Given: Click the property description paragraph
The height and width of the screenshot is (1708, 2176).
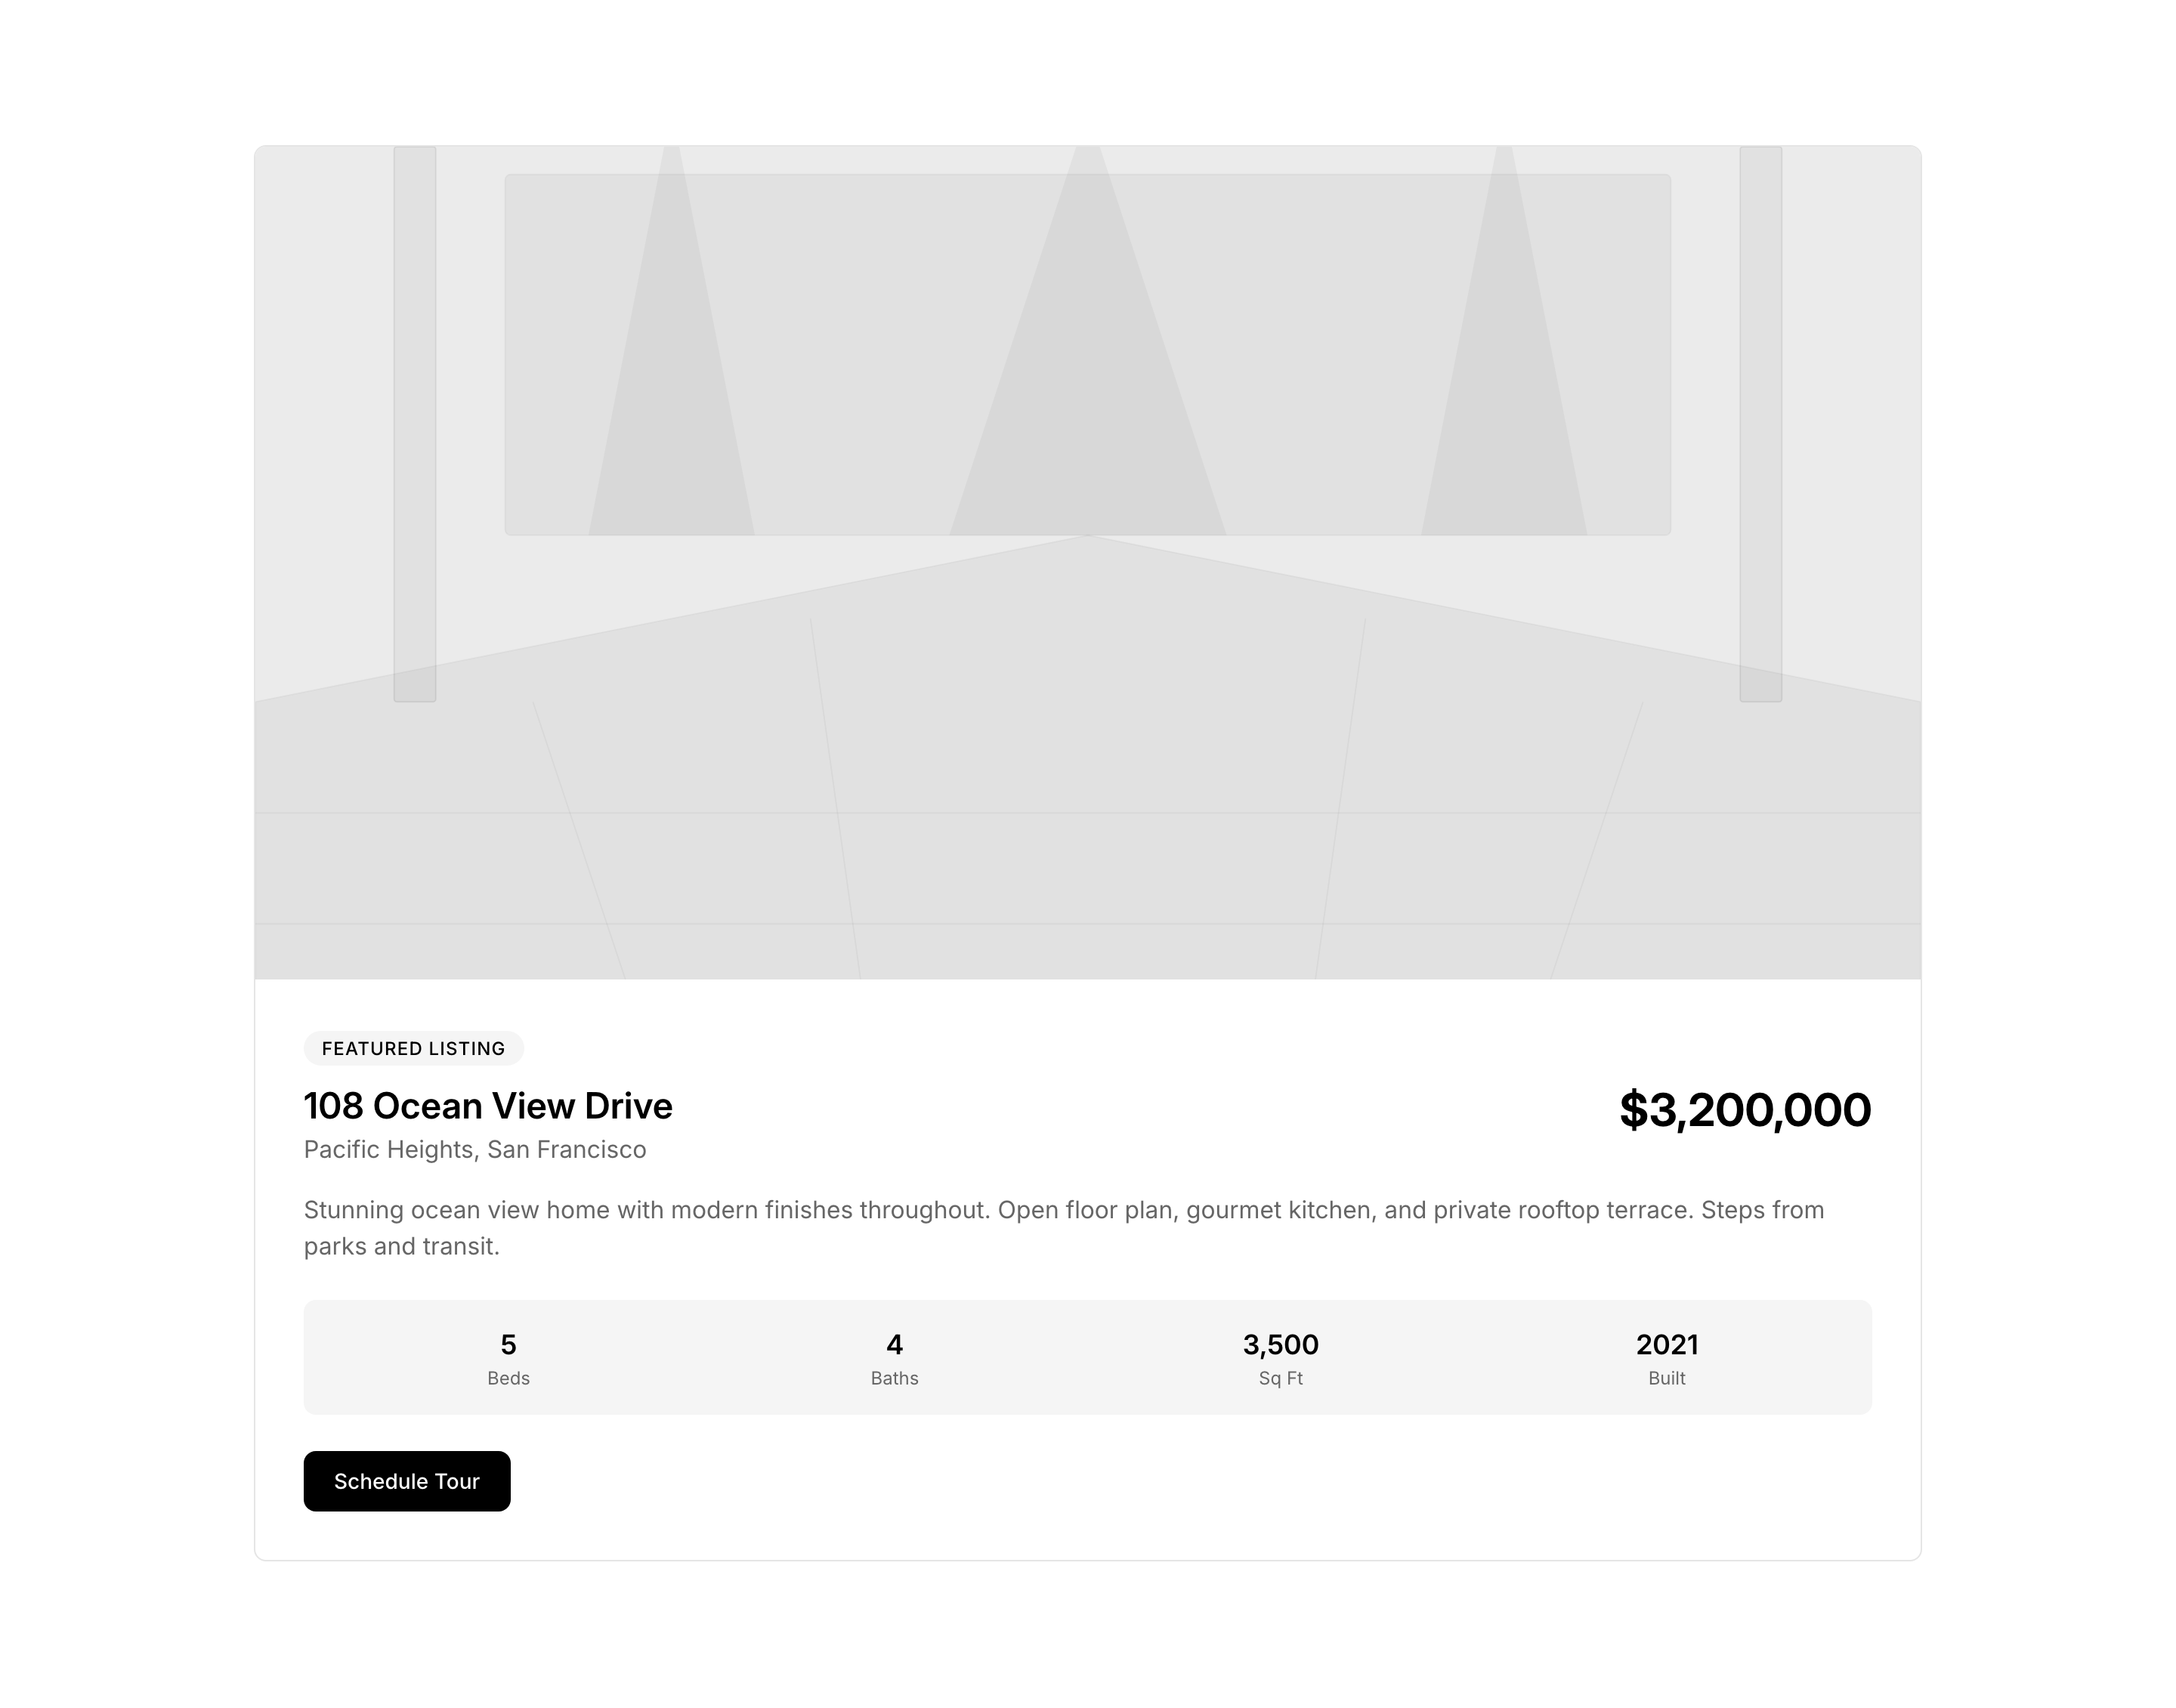Looking at the screenshot, I should coord(1064,1228).
